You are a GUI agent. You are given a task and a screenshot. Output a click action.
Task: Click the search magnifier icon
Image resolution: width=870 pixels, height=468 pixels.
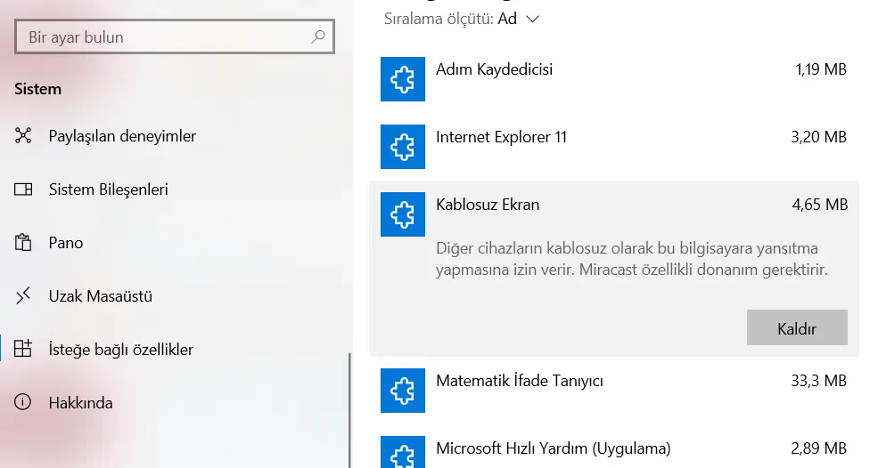coord(318,37)
